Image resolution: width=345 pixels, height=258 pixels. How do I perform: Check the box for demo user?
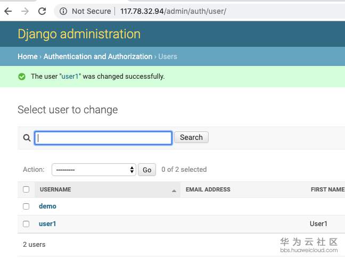pyautogui.click(x=26, y=206)
